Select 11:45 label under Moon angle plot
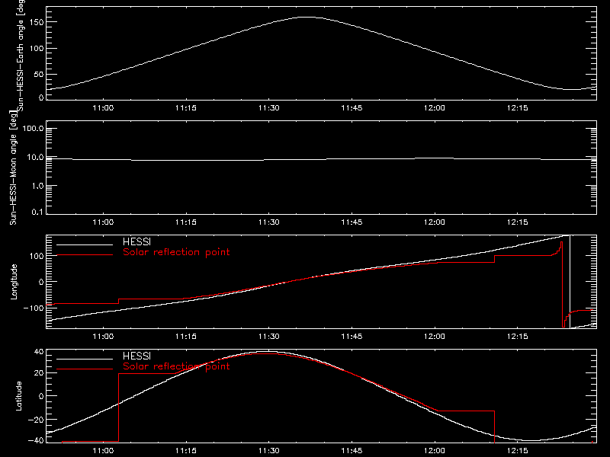Image resolution: width=610 pixels, height=457 pixels. pyautogui.click(x=352, y=222)
